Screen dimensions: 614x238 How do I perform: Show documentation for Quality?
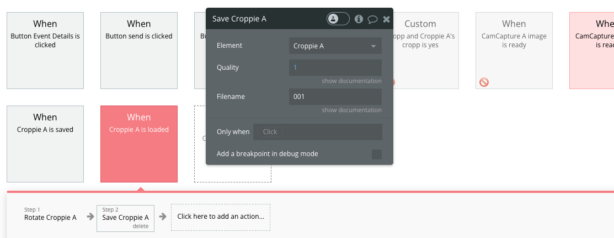351,81
